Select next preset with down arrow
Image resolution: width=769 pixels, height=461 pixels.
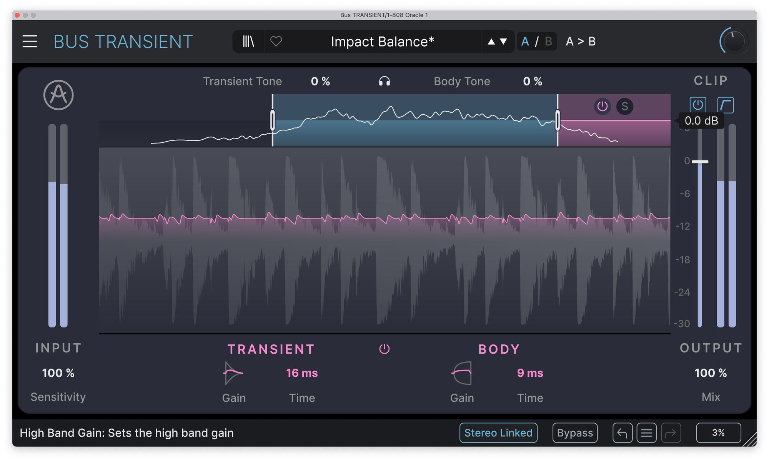tap(503, 42)
